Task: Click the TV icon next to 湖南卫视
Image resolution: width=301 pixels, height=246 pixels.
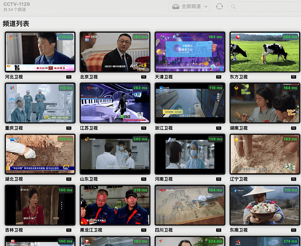Action: (293, 128)
